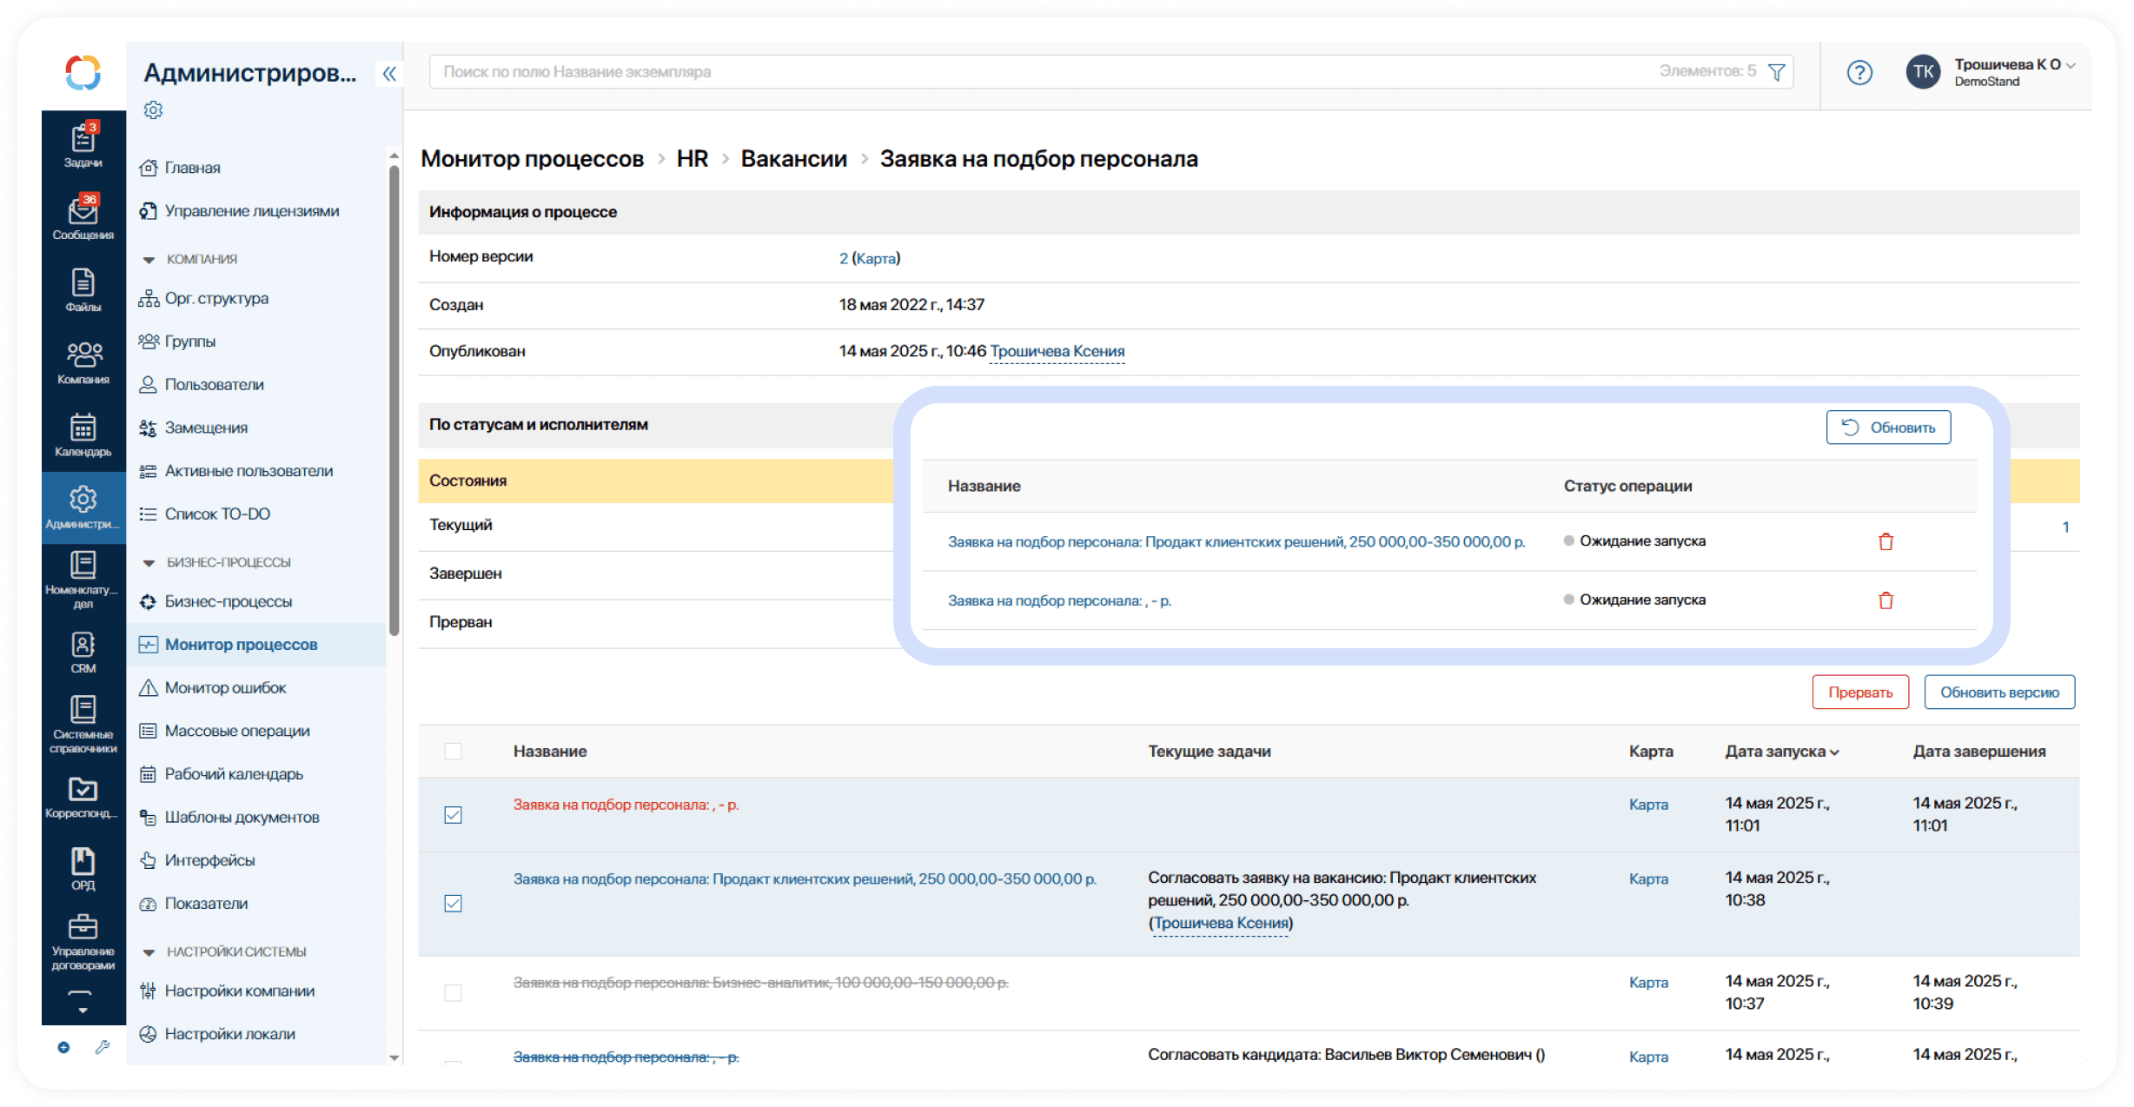Click the Обновить refresh button
The height and width of the screenshot is (1107, 2134).
pyautogui.click(x=1888, y=428)
